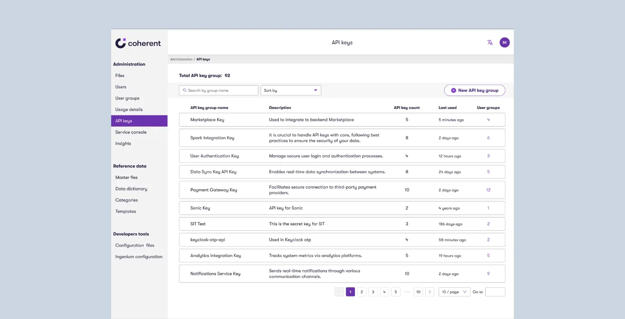
Task: Open Data dictionary
Action: [x=131, y=189]
